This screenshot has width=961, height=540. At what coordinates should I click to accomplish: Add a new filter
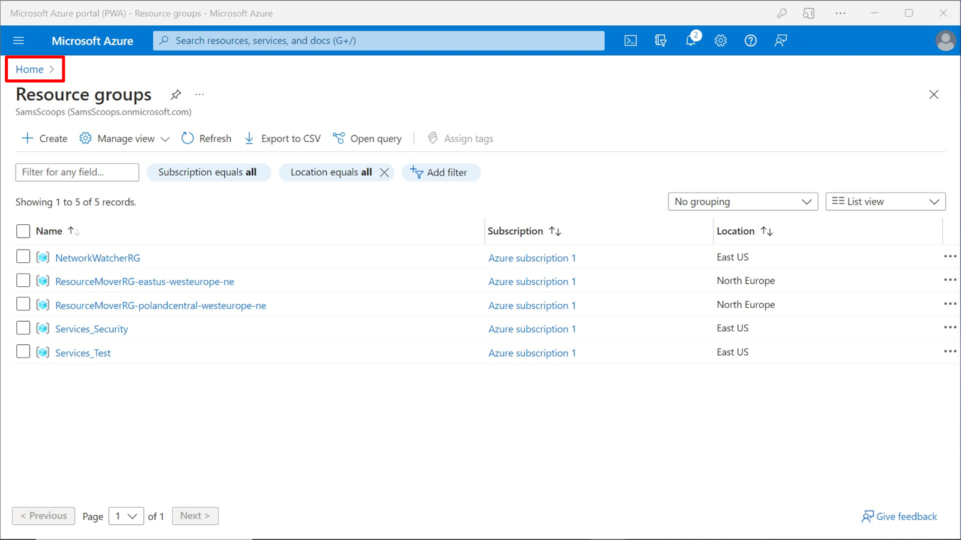tap(441, 173)
